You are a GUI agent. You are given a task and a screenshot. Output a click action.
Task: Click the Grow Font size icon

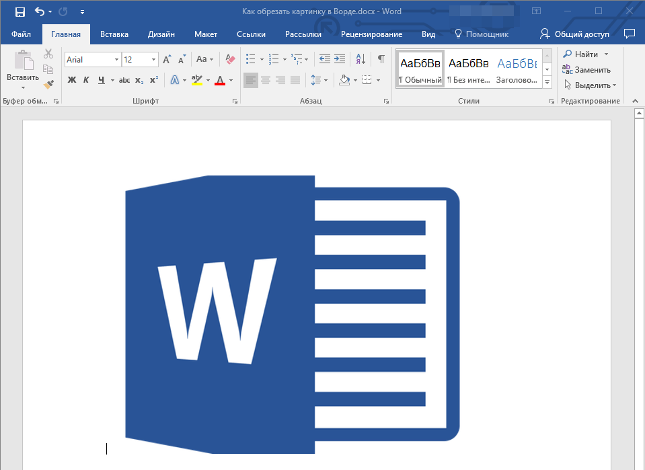[167, 60]
